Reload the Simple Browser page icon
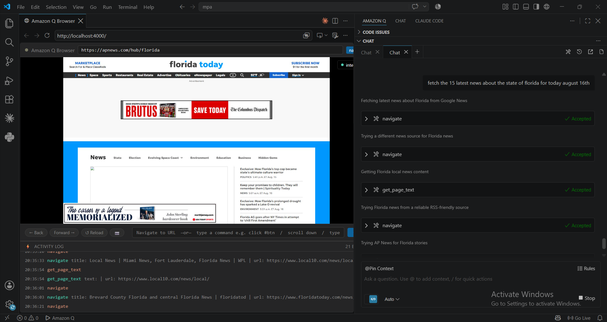 pyautogui.click(x=47, y=36)
